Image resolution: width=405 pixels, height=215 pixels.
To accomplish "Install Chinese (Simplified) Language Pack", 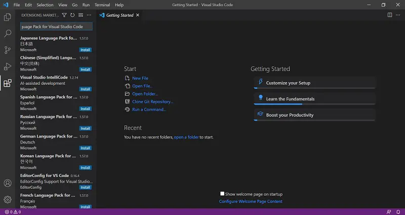I will point(85,69).
